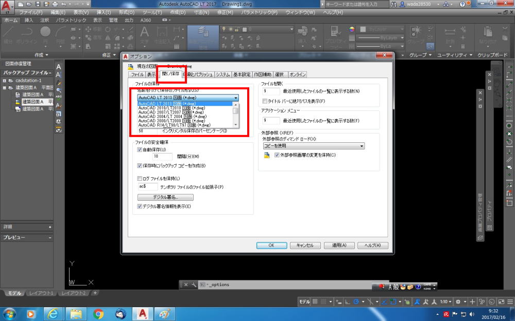
Task: Toggle the デジタル署名情報を表示(E) checkbox
Action: tap(140, 206)
